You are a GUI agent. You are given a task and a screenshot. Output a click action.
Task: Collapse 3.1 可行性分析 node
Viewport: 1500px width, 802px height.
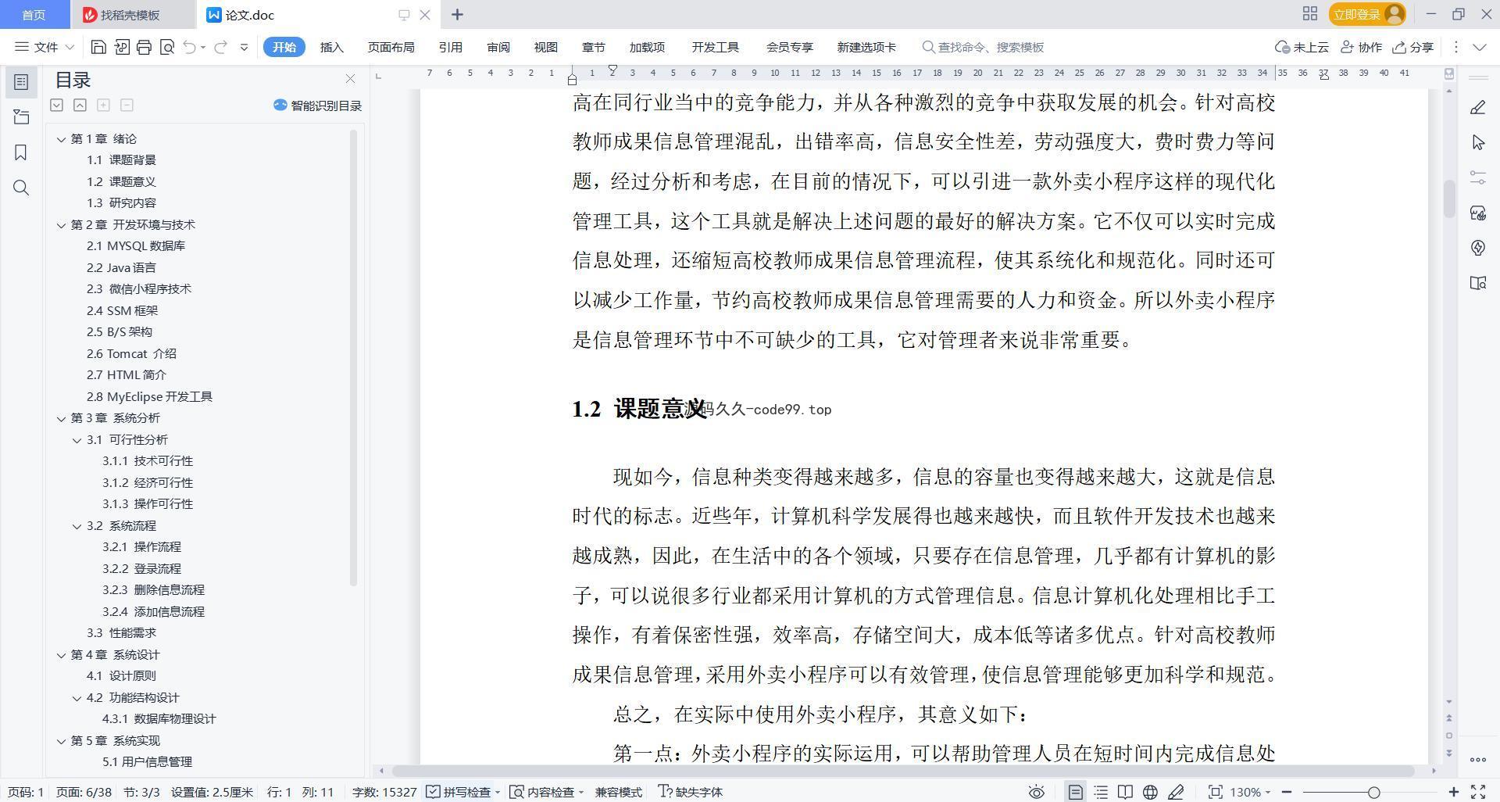click(x=77, y=440)
